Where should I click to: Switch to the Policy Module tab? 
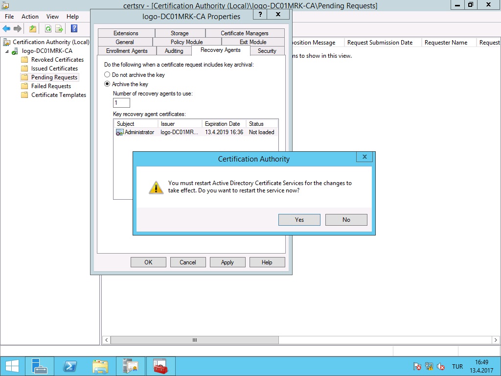tap(187, 42)
